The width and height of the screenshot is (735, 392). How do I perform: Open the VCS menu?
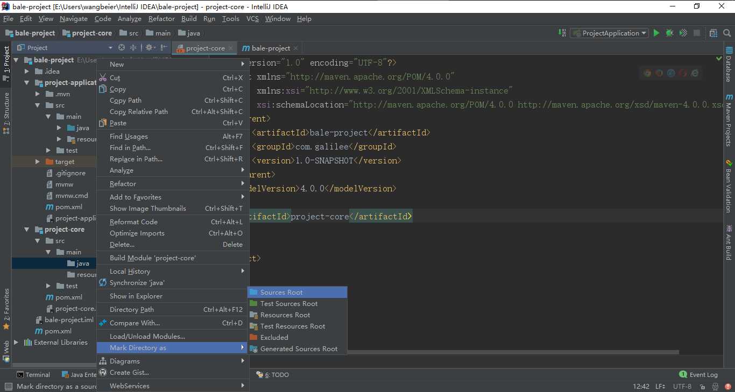point(252,18)
